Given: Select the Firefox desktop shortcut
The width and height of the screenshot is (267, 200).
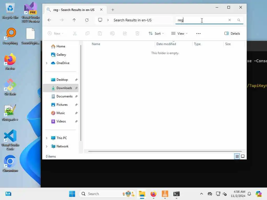Looking at the screenshot, I should point(10,61).
